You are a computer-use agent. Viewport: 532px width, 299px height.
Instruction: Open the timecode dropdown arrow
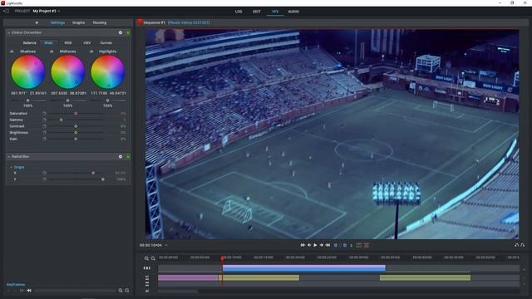pos(166,245)
